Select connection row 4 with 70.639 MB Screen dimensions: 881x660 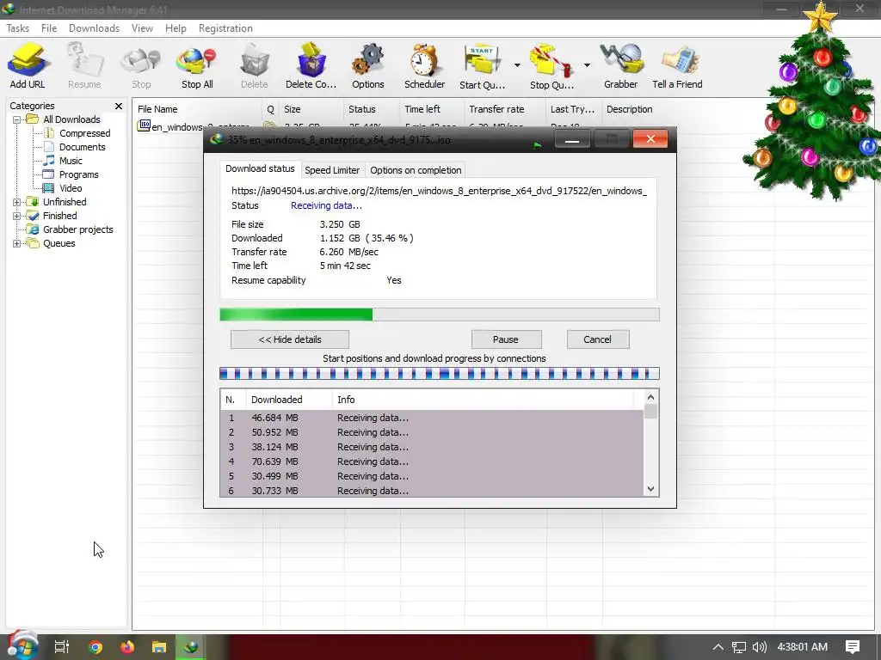(x=432, y=461)
